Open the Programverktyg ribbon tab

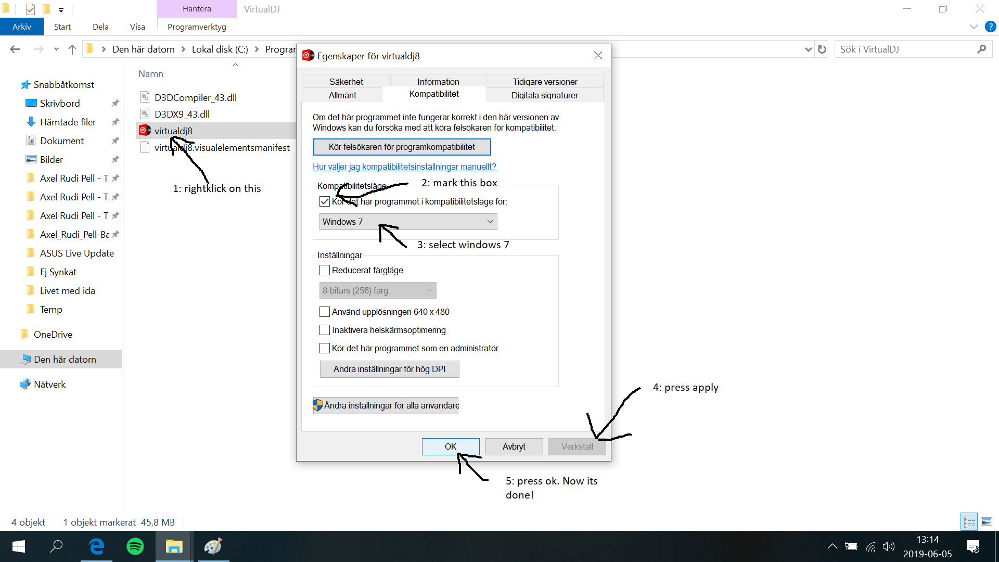tap(197, 27)
